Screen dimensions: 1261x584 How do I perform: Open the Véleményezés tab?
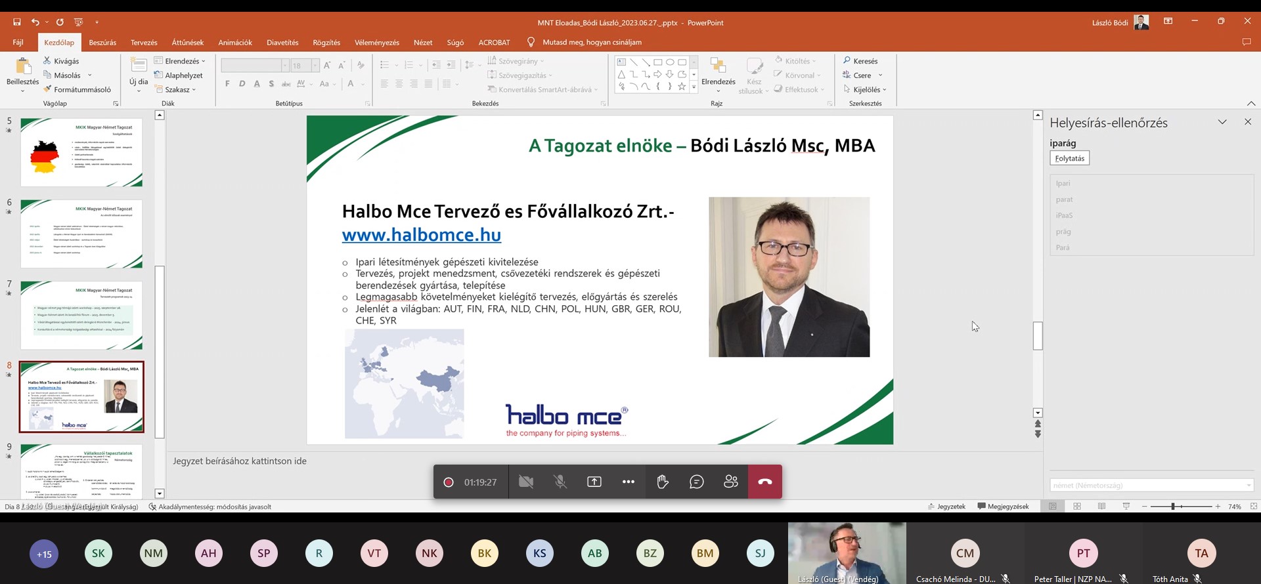(377, 42)
